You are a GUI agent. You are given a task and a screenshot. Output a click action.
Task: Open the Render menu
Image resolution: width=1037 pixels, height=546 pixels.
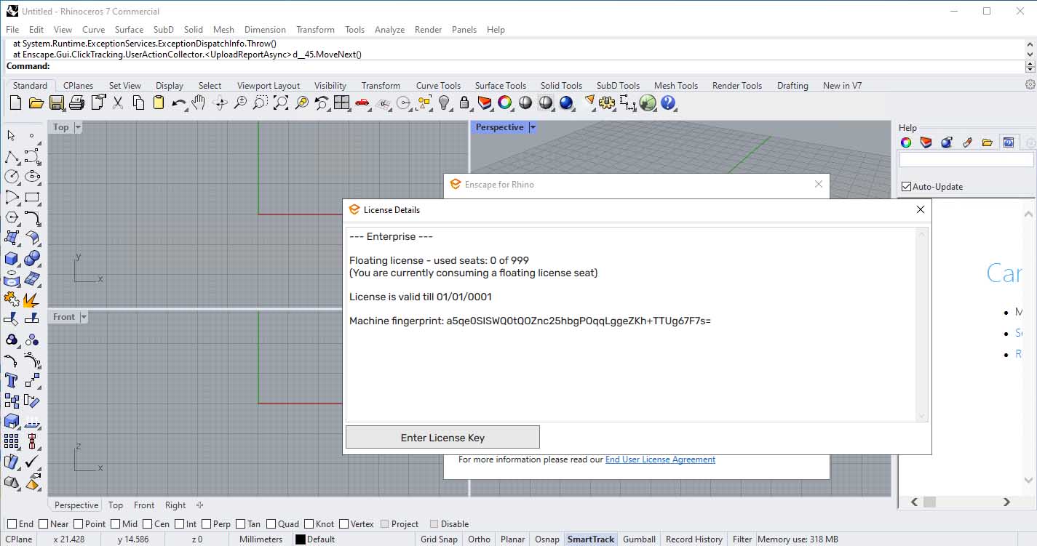(428, 30)
